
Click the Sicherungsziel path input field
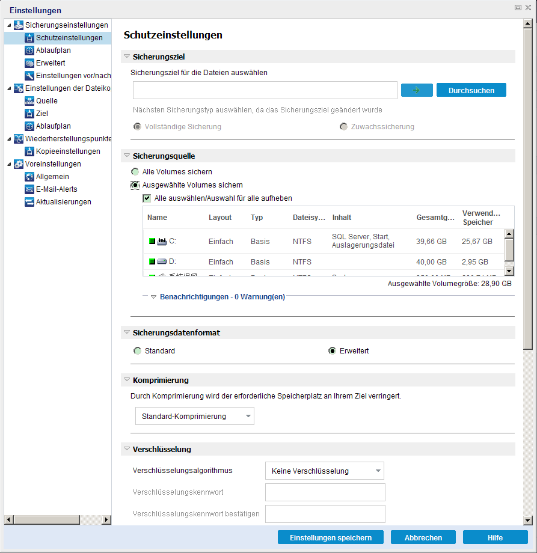(265, 90)
